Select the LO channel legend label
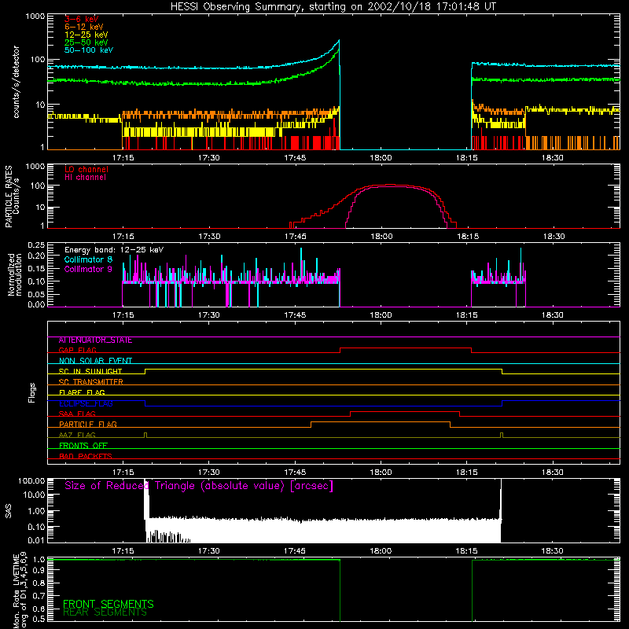629x629 pixels. pos(86,169)
